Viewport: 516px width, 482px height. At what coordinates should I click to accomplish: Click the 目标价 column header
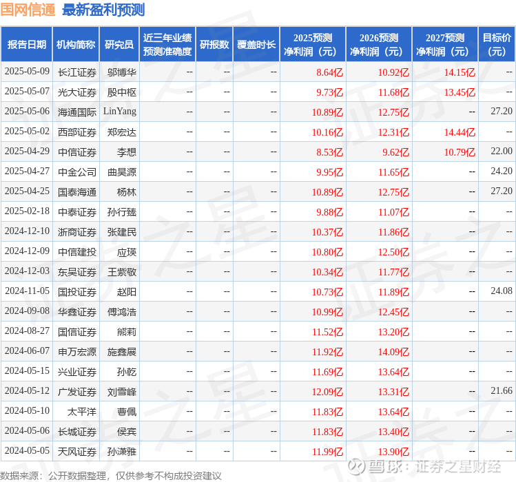[497, 45]
